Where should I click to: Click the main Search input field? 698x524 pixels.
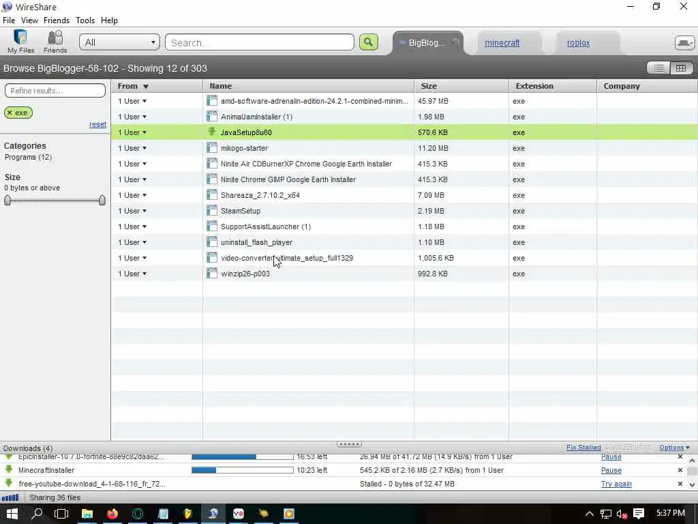(x=260, y=42)
